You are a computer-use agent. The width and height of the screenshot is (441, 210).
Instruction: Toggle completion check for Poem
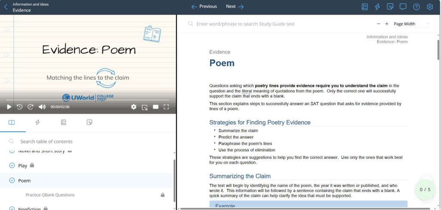tap(12, 180)
